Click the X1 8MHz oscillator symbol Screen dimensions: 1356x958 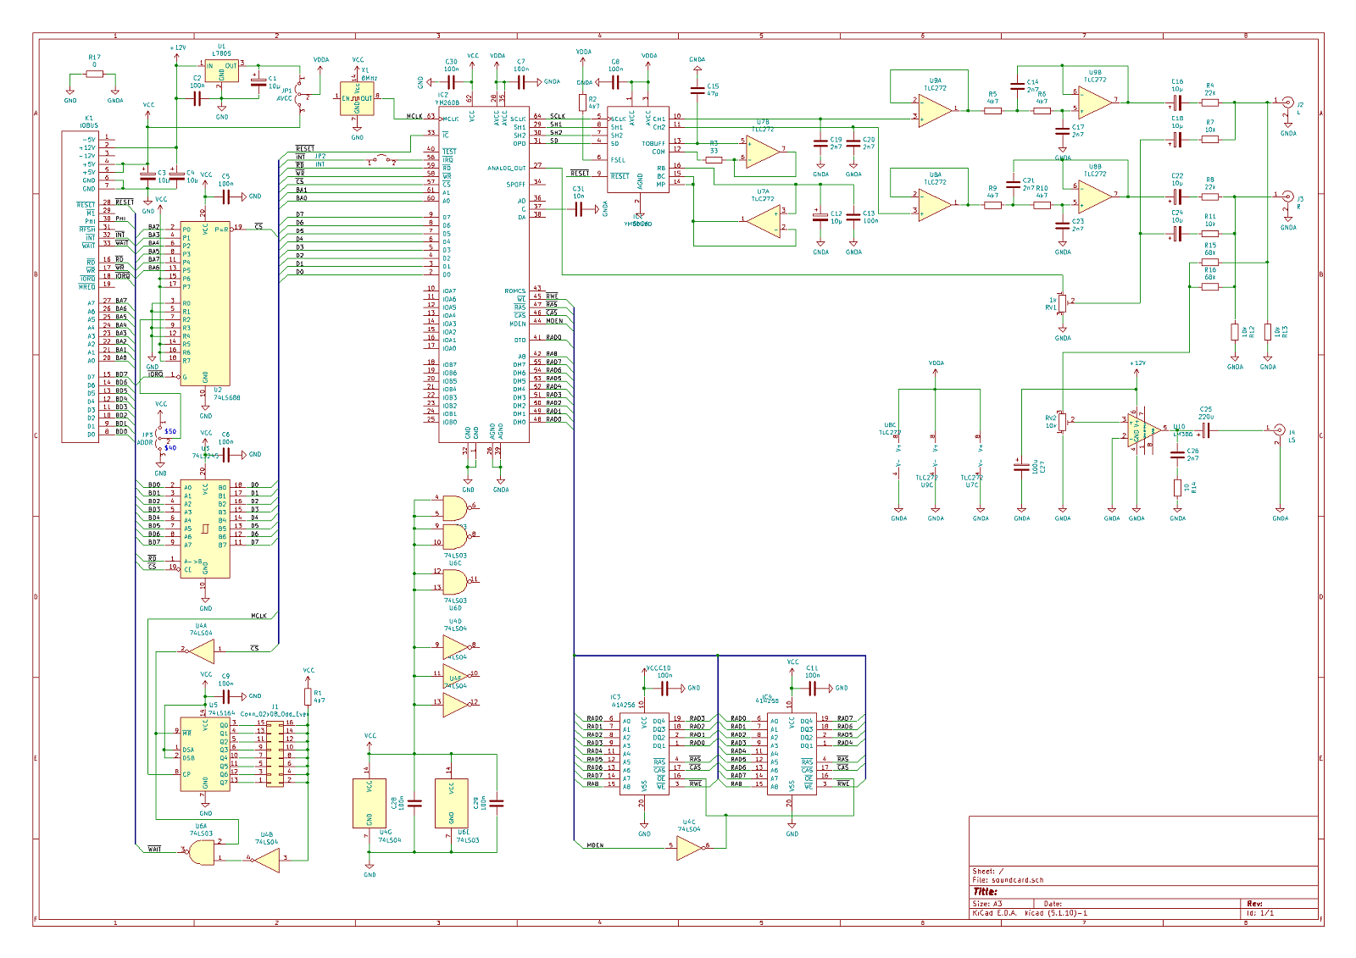pos(357,99)
